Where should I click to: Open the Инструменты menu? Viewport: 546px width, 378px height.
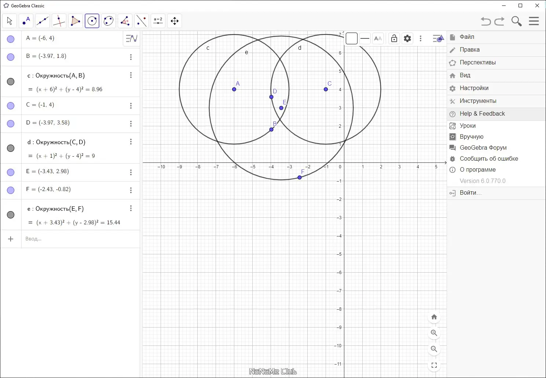496,101
